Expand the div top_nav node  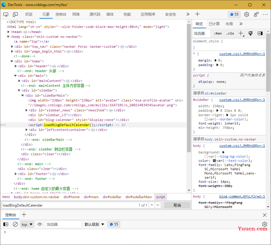pyautogui.click(x=12, y=47)
